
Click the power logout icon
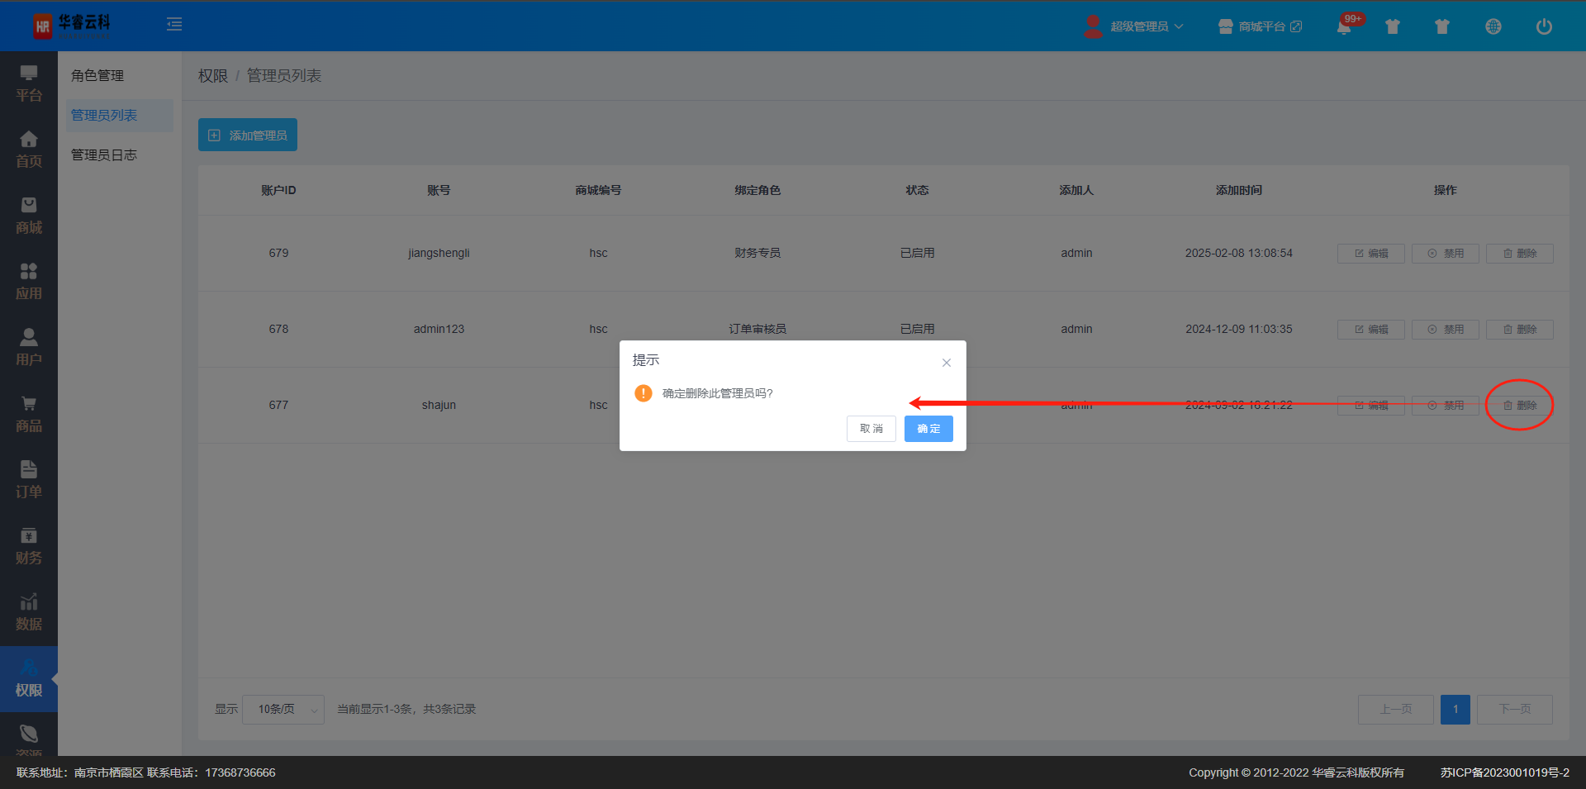(x=1543, y=26)
